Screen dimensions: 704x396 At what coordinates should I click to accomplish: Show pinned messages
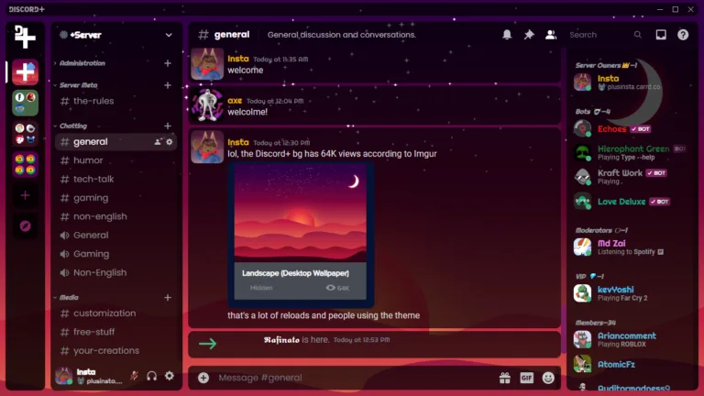(x=529, y=35)
